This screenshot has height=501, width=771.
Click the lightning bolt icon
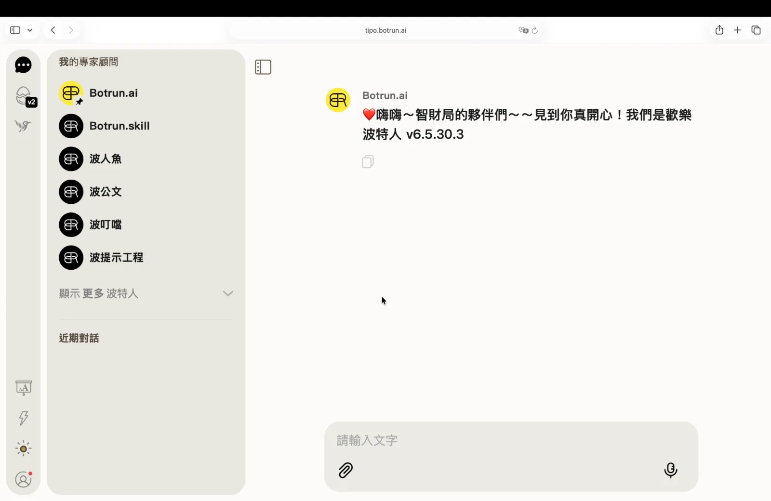point(24,418)
